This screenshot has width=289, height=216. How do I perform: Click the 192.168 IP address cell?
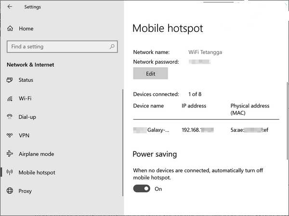(198, 130)
